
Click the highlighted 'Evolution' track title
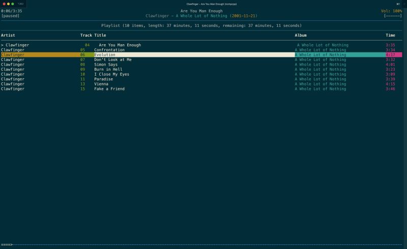(x=105, y=55)
